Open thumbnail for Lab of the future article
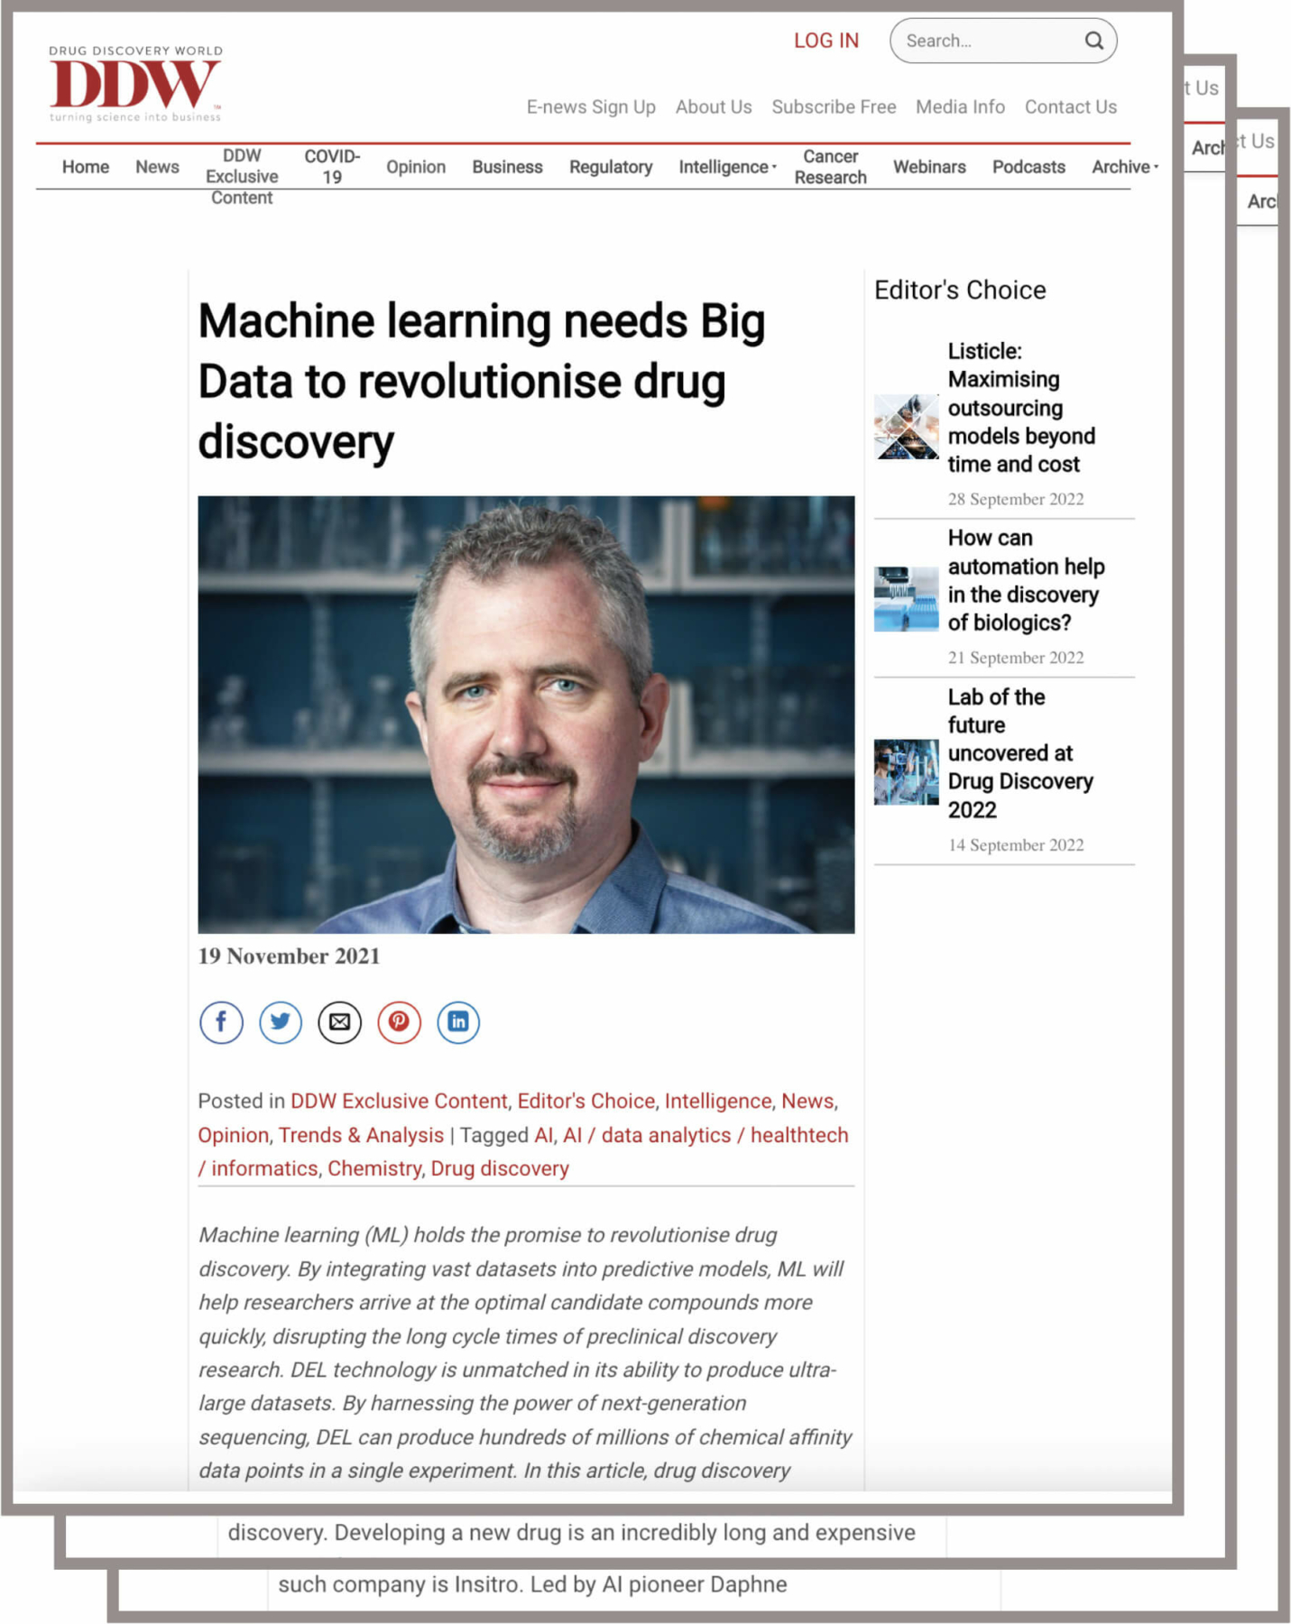 pyautogui.click(x=906, y=772)
